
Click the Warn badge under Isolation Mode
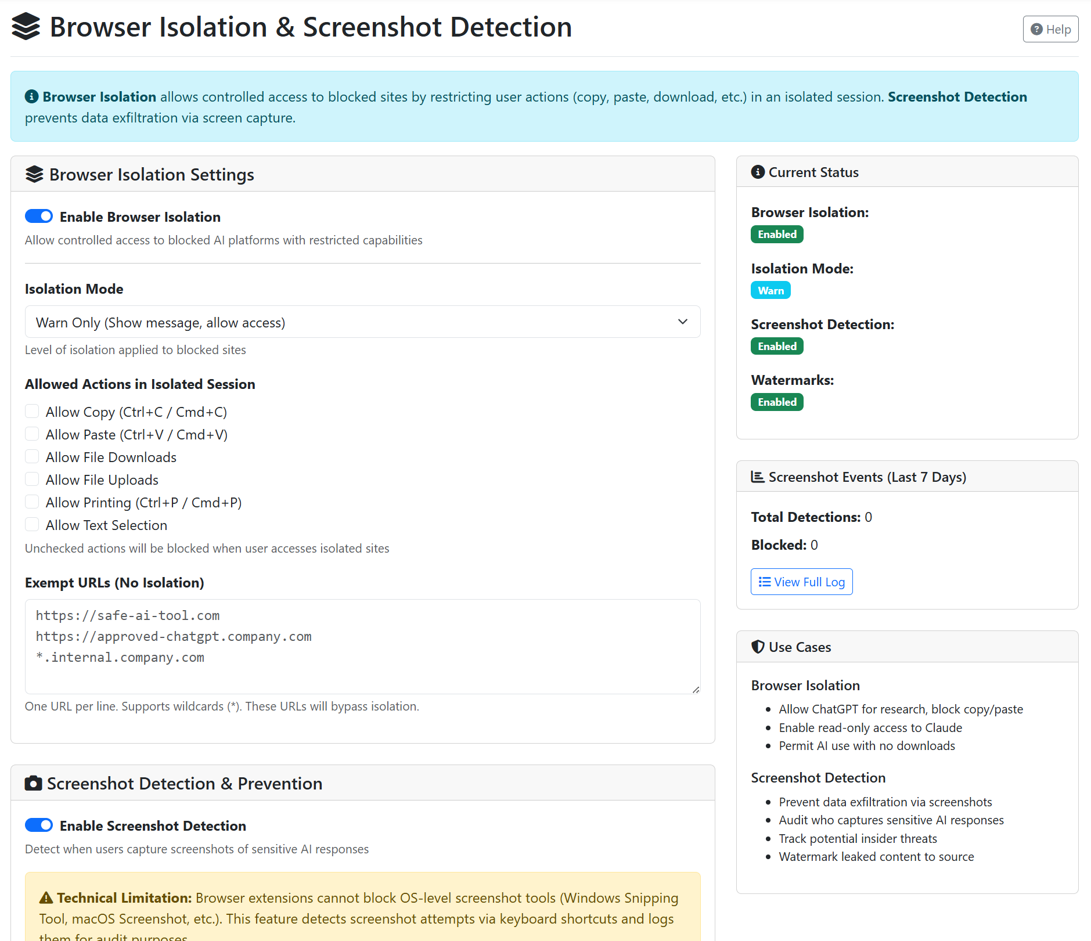coord(770,290)
